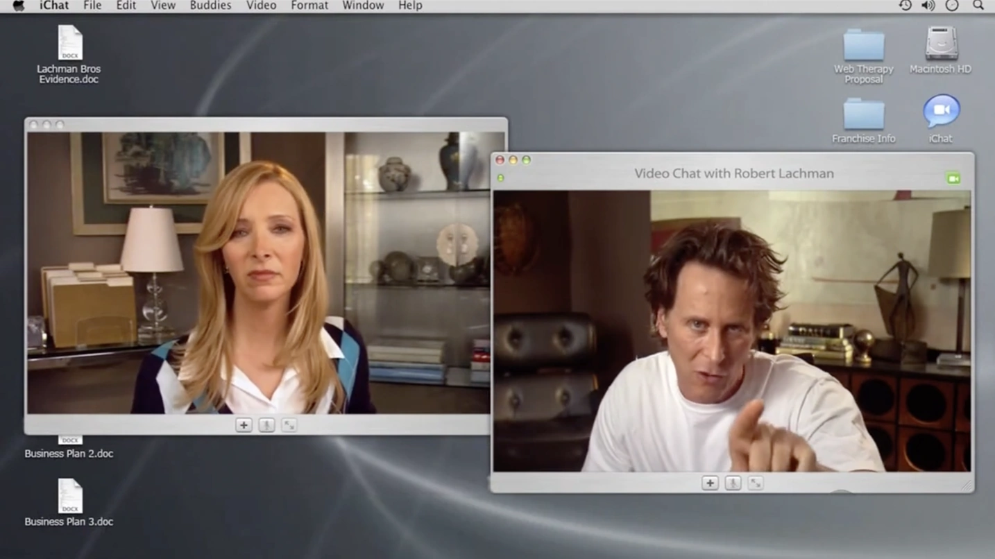Click the green camera icon in Robert Lachman chat
Viewport: 995px width, 559px height.
pyautogui.click(x=953, y=179)
